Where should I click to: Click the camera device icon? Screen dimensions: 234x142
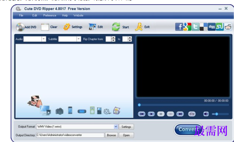60,111
